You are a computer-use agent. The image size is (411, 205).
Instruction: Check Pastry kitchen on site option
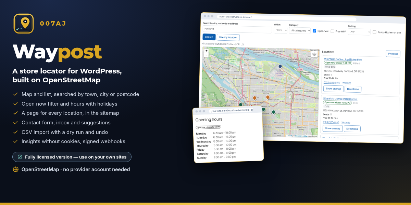tap(374, 32)
